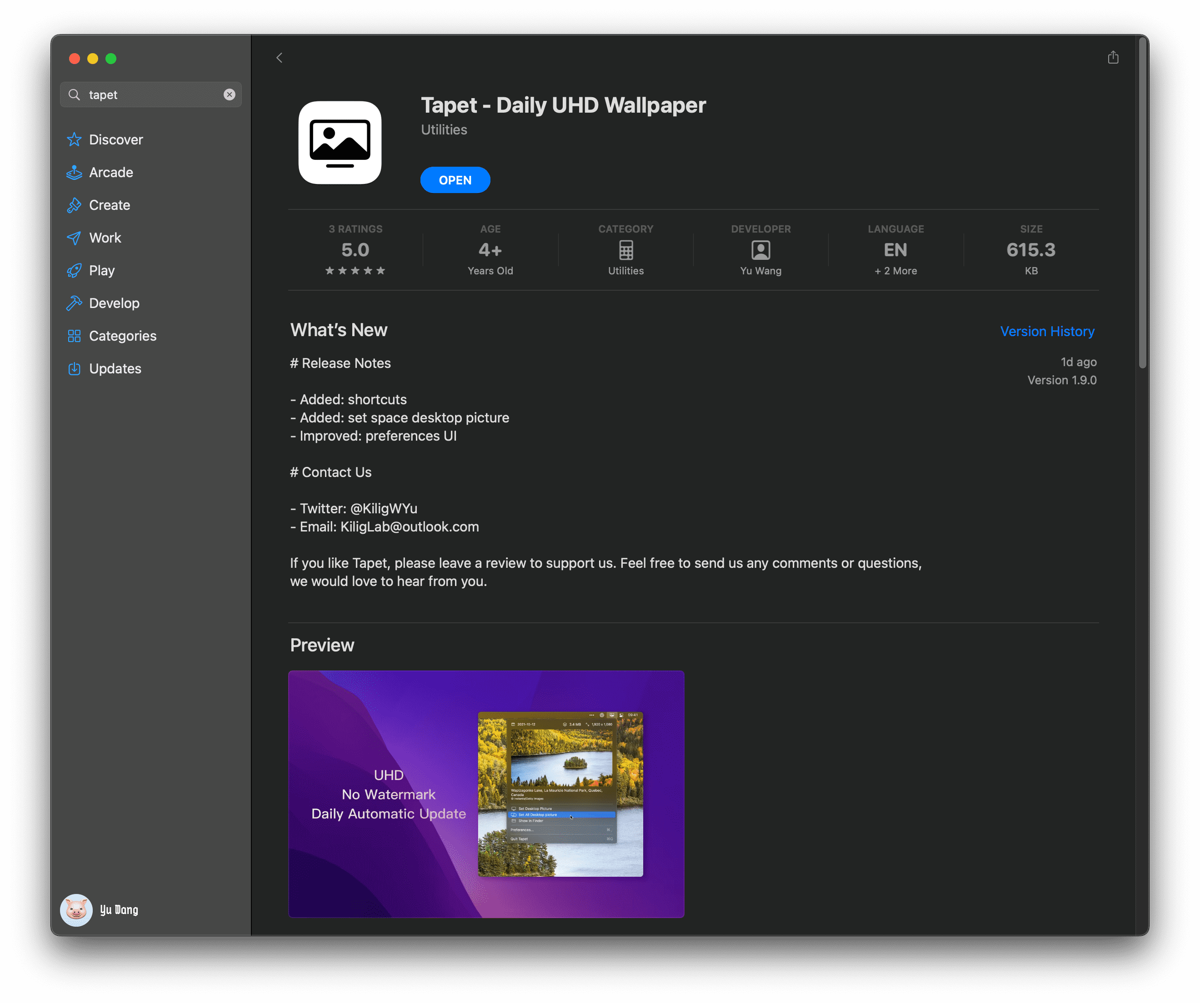Go back using the chevron arrow
Image resolution: width=1200 pixels, height=1003 pixels.
[280, 58]
